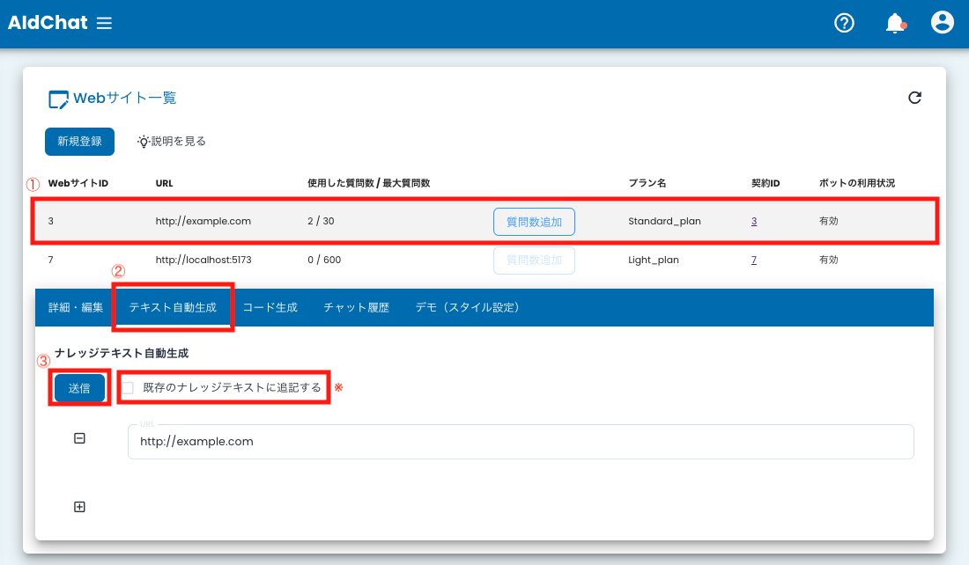Focus the URL input field
This screenshot has height=565, width=969.
(x=520, y=442)
